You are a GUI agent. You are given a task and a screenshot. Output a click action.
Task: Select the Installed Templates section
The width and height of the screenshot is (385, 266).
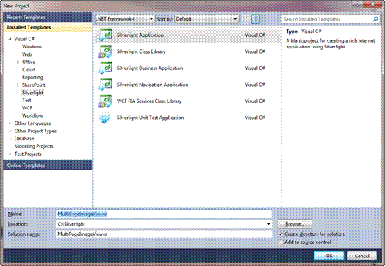[x=48, y=27]
